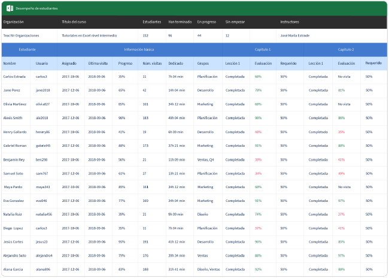This screenshot has height=278, width=389.
Task: Click the Excel icon in the green title bar
Action: click(x=10, y=8)
